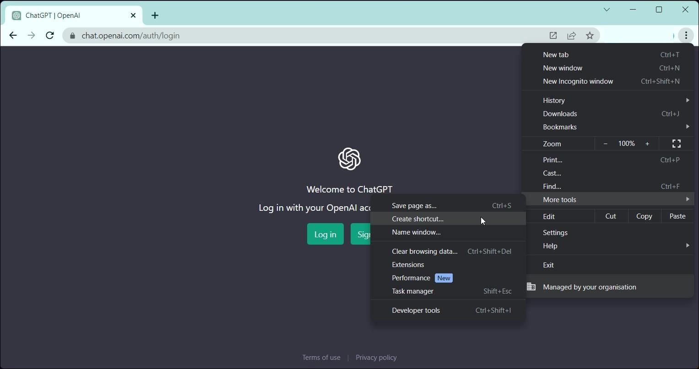Open site information via the lock icon

click(72, 35)
